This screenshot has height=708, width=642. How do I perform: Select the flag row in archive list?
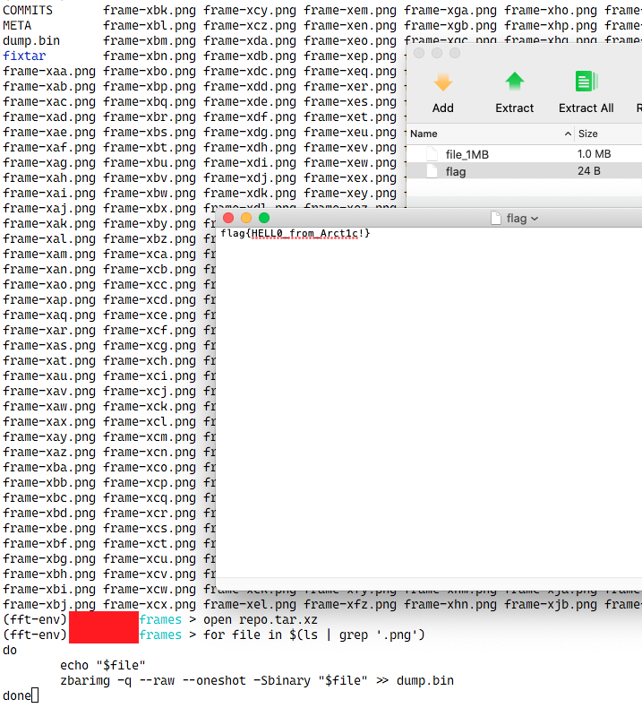click(x=524, y=171)
